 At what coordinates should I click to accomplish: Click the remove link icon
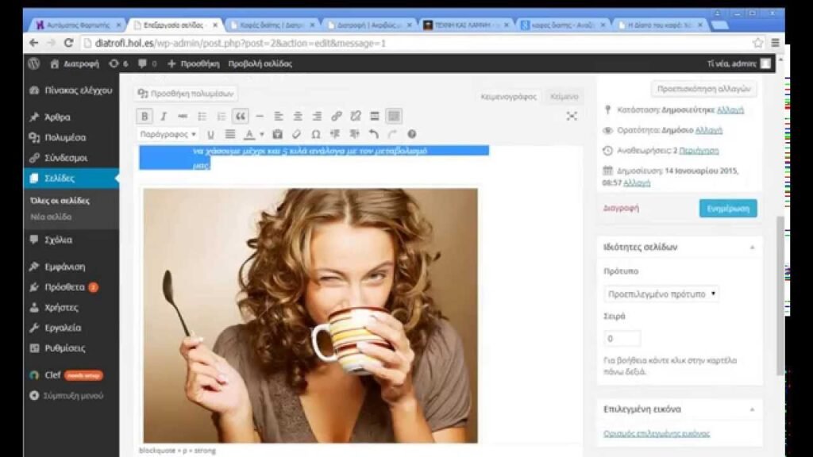355,117
